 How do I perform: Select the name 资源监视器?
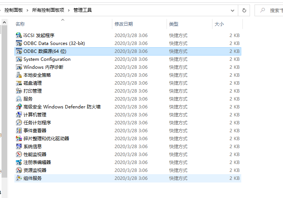[35, 170]
